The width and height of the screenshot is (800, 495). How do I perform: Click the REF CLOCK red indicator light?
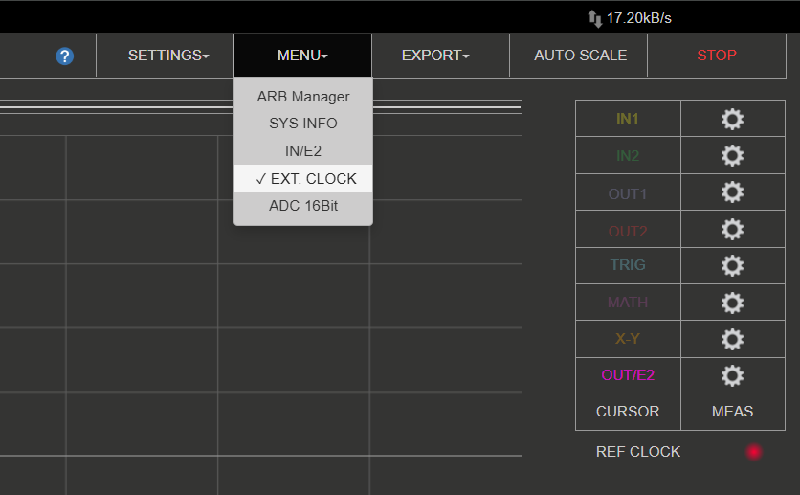coord(754,452)
